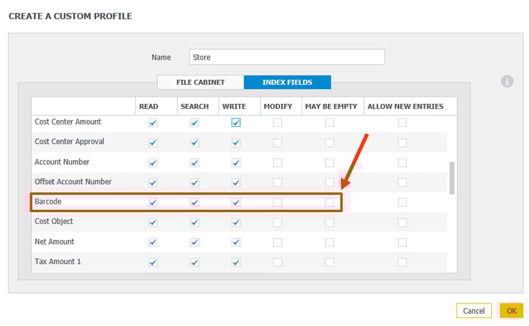Switch to the File Cabinet tab
Image resolution: width=529 pixels, height=326 pixels.
click(200, 82)
